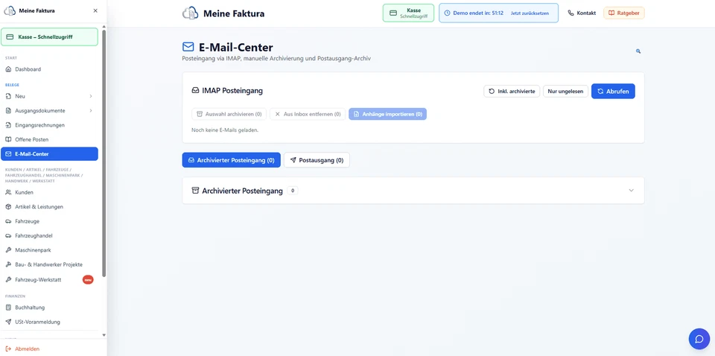
Task: Click the USt-Voranmeldung send icon
Action: click(x=8, y=322)
